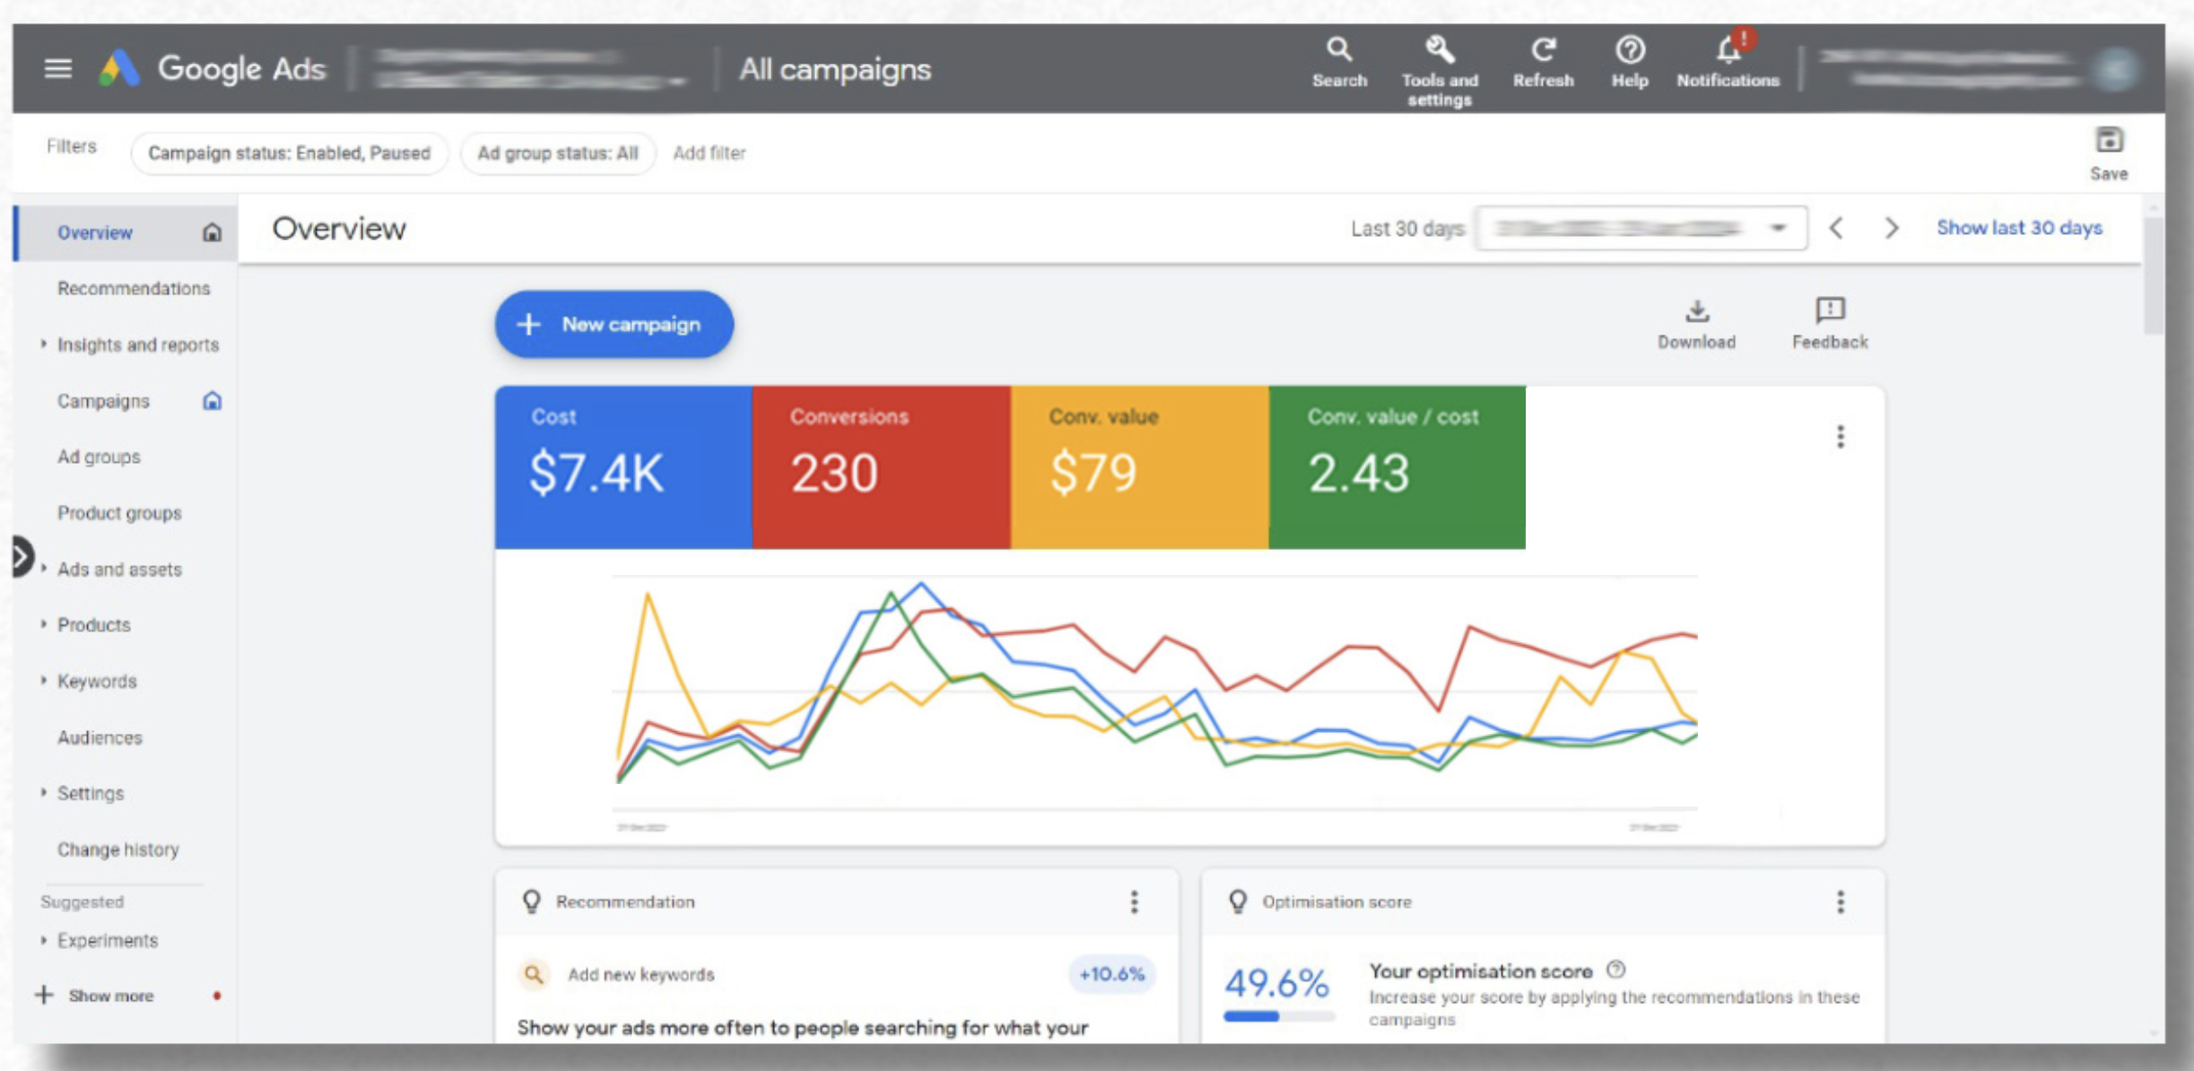Screen dimensions: 2194x1071
Task: Expand the Settings section
Action: click(44, 792)
